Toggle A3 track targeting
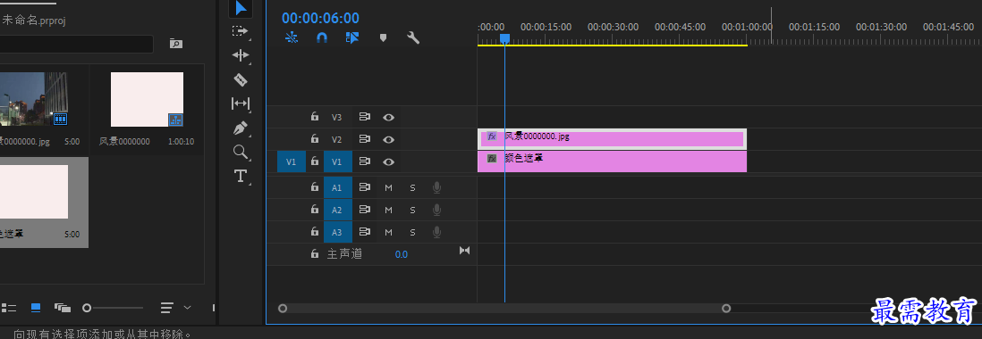 click(x=337, y=232)
